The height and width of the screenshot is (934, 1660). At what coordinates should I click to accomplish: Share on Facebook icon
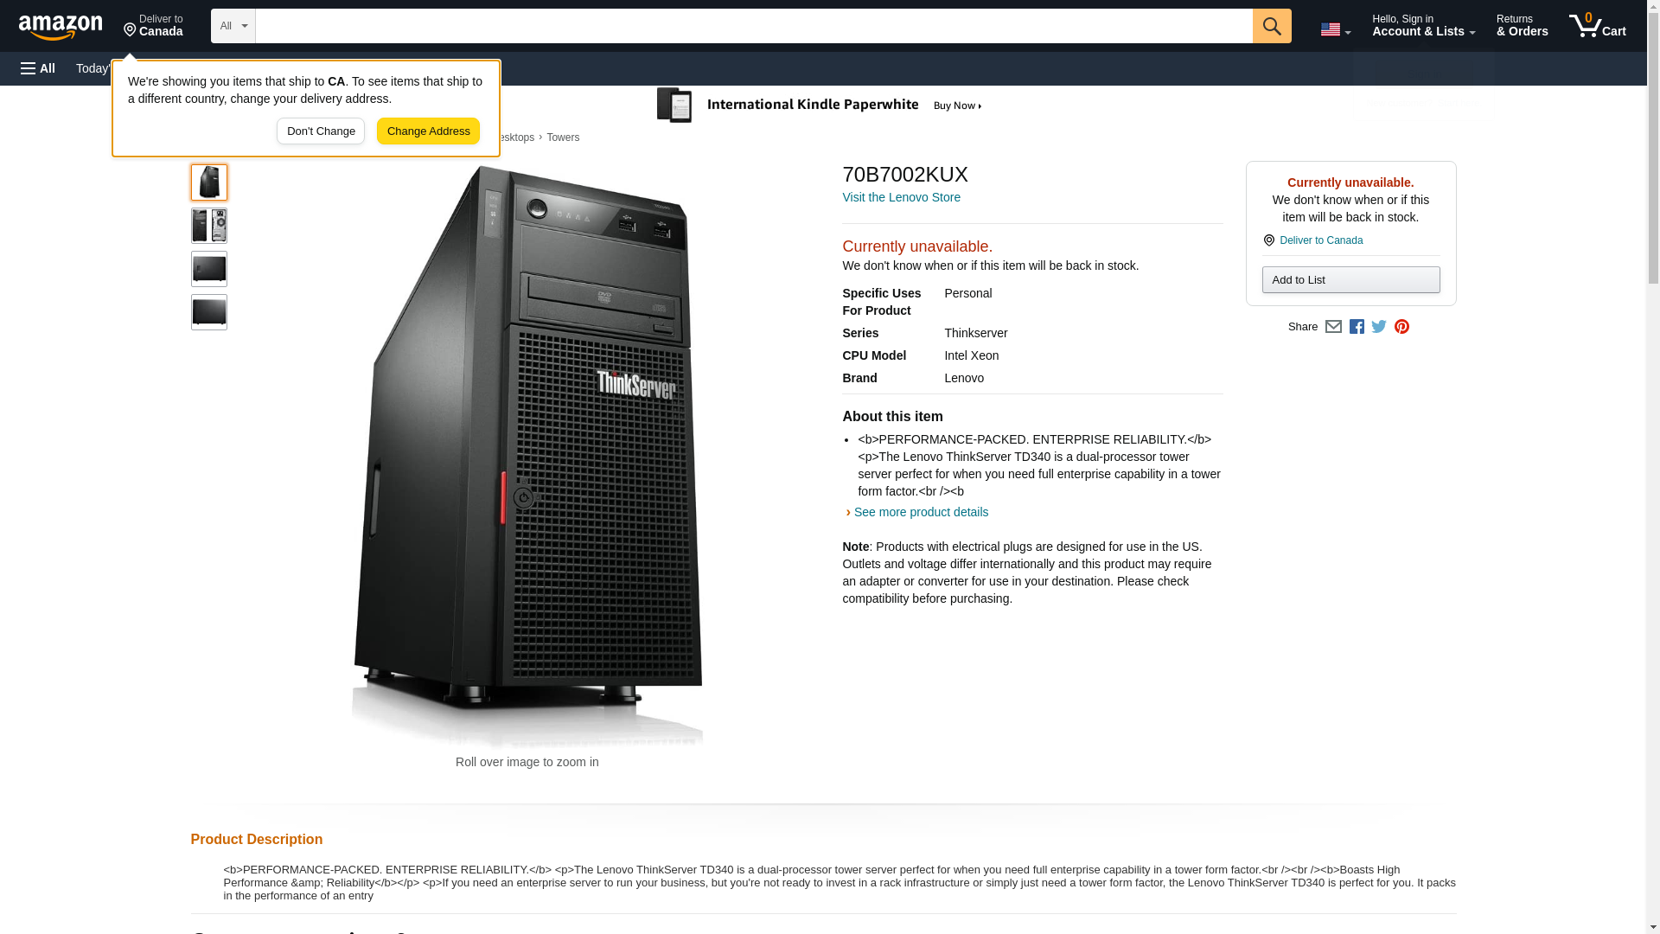pyautogui.click(x=1357, y=327)
